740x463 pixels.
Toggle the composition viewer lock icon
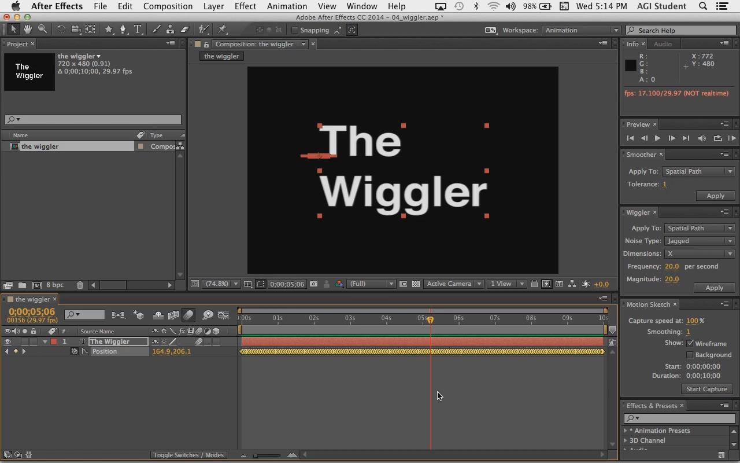(206, 44)
